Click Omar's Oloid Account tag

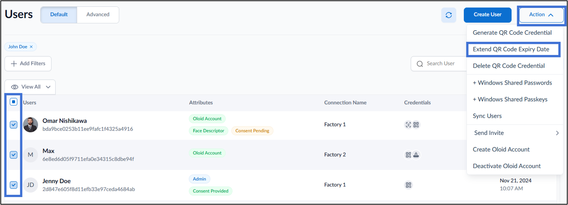(x=207, y=119)
